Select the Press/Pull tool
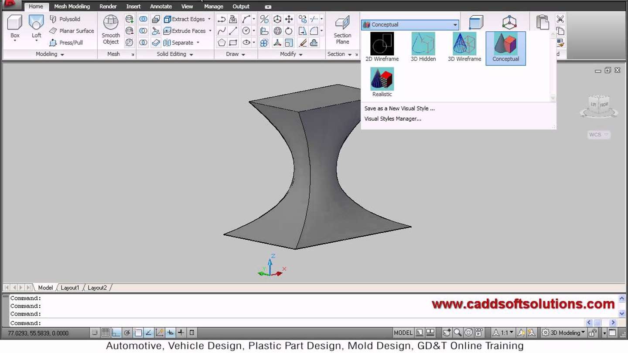 coord(66,43)
